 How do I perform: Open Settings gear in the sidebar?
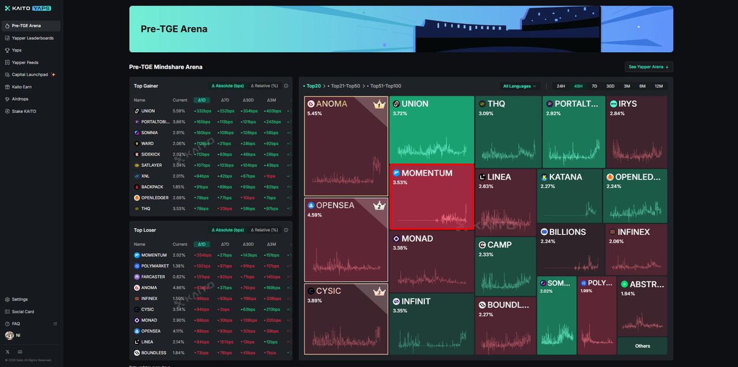tap(31, 299)
